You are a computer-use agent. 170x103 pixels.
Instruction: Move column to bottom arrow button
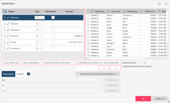(x=116, y=68)
